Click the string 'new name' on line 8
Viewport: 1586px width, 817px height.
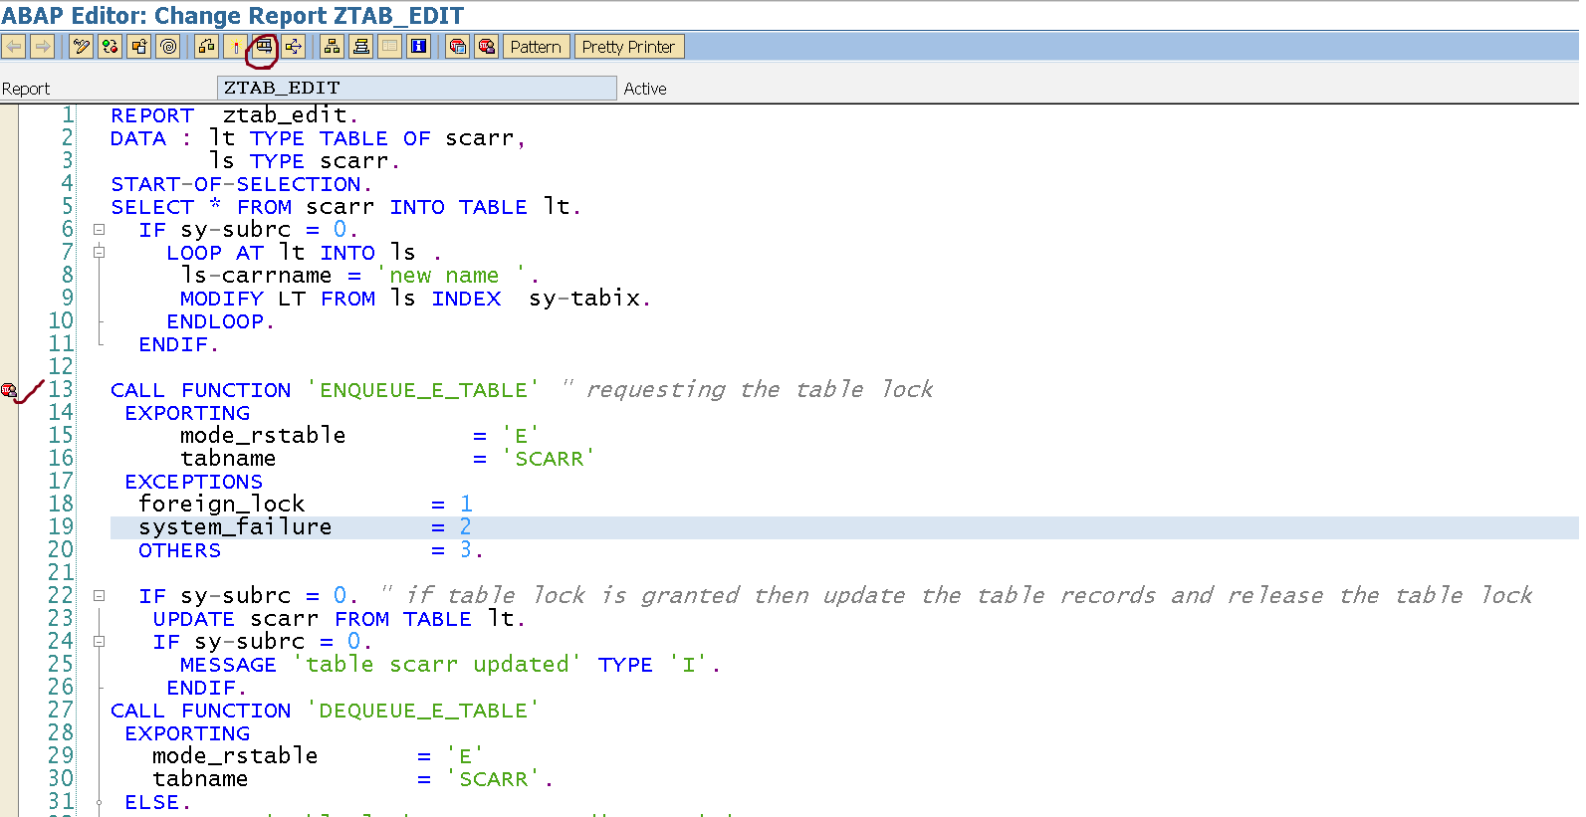(x=451, y=276)
